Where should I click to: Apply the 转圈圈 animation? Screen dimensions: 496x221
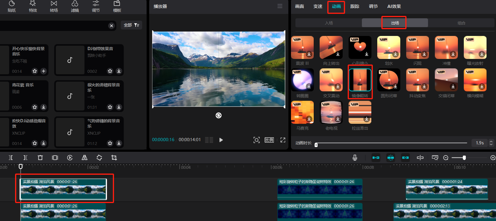coord(303,80)
